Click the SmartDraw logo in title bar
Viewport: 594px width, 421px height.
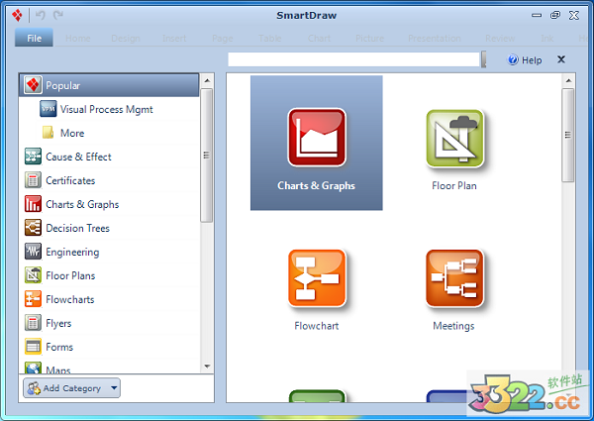17,15
